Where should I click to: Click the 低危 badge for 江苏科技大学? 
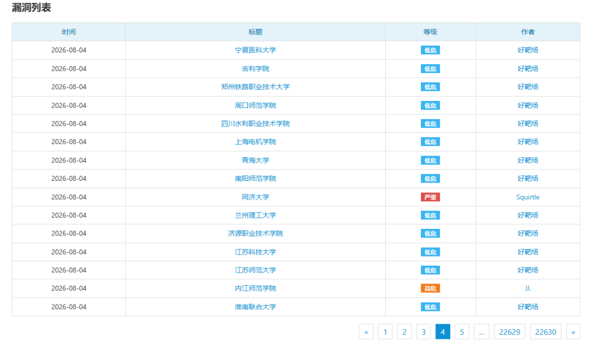pyautogui.click(x=430, y=252)
